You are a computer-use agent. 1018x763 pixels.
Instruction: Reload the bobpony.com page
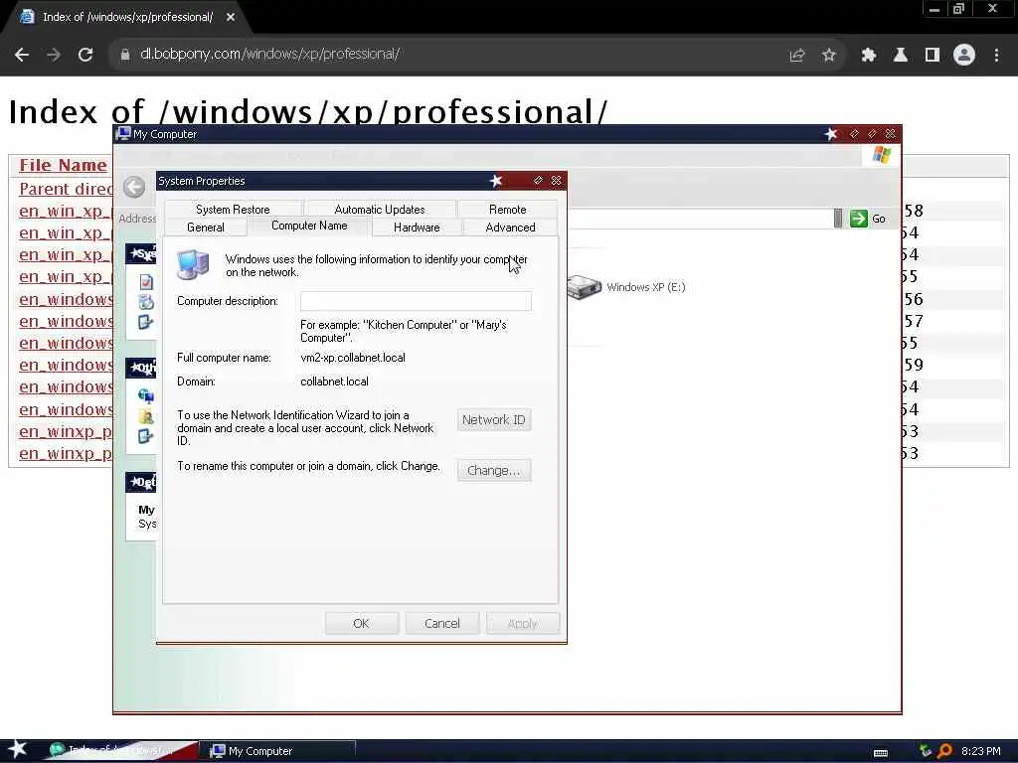click(85, 55)
